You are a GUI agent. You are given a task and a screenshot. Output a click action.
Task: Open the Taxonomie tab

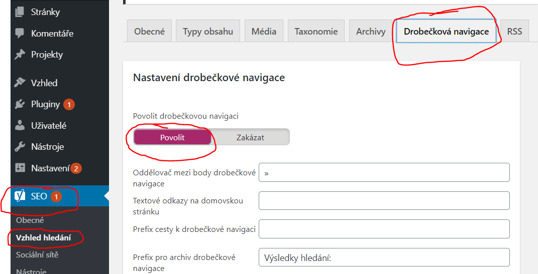pyautogui.click(x=316, y=32)
